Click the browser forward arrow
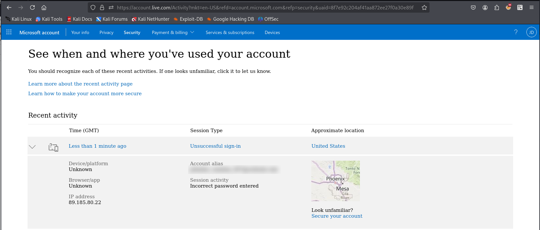Viewport: 540px width, 230px height. [21, 7]
